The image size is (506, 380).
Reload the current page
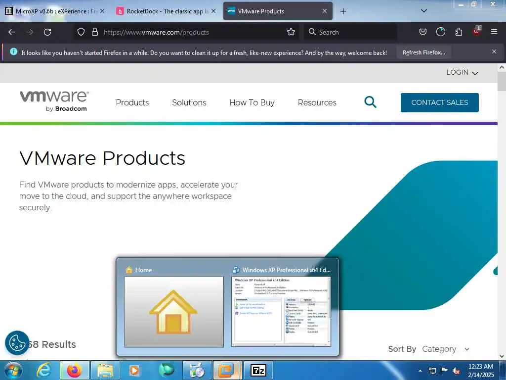[x=47, y=32]
